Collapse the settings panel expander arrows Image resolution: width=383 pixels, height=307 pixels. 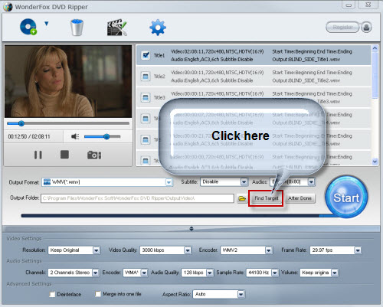[191, 228]
